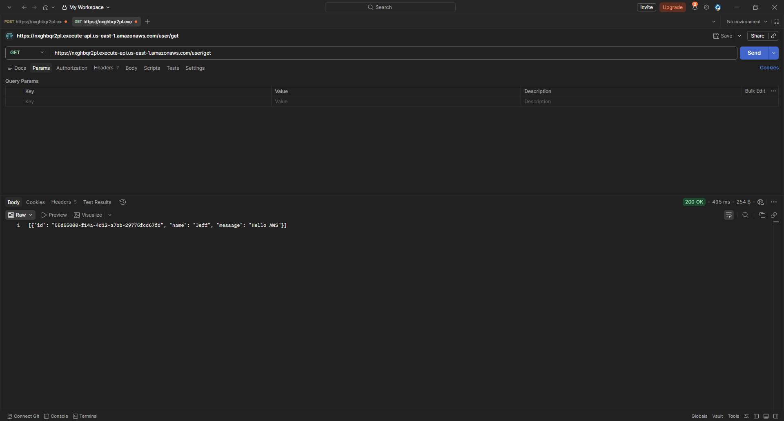Go to home icon in header
This screenshot has width=784, height=421.
[46, 7]
